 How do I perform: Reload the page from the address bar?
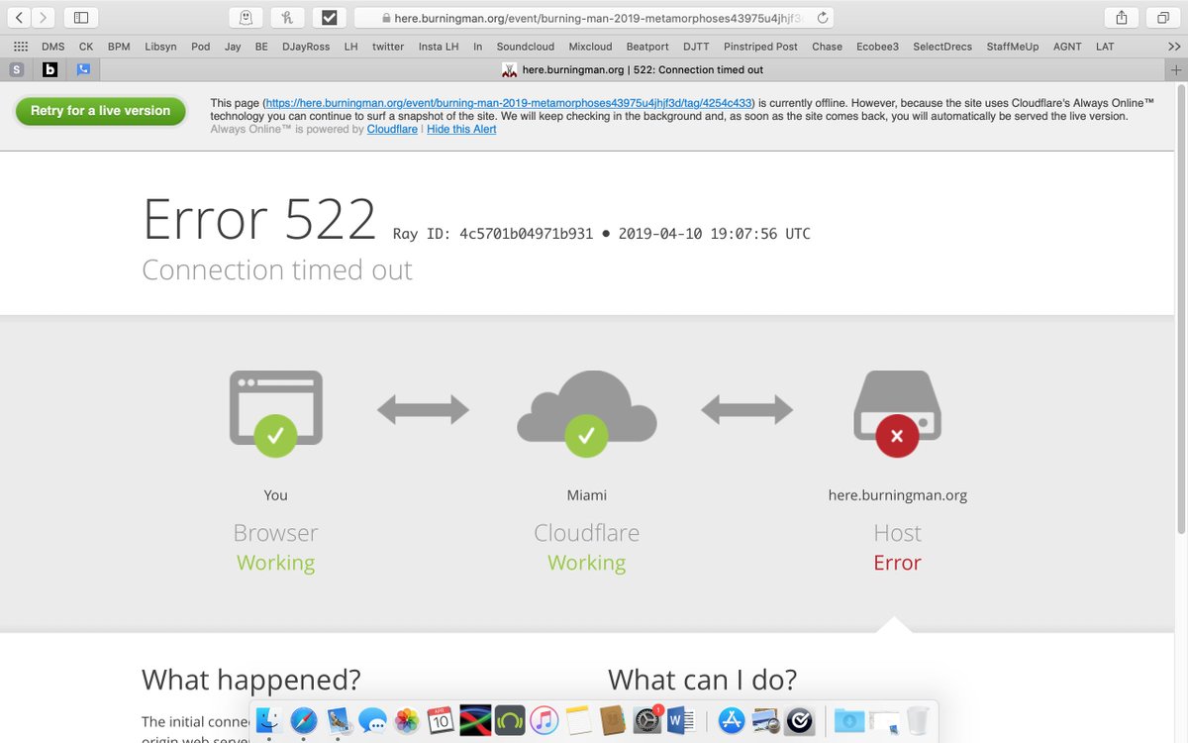click(822, 18)
